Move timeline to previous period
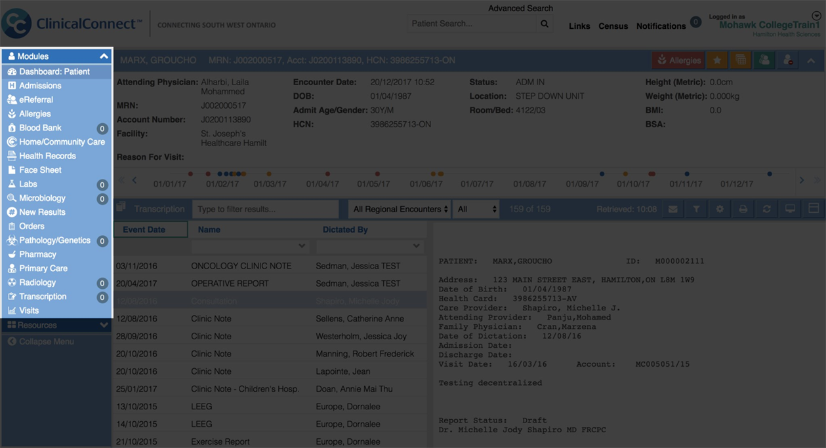 (134, 180)
